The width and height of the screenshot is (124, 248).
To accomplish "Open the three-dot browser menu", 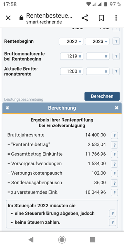I will 116,18.
